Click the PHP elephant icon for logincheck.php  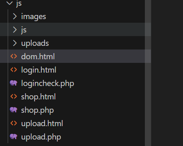click(x=14, y=83)
